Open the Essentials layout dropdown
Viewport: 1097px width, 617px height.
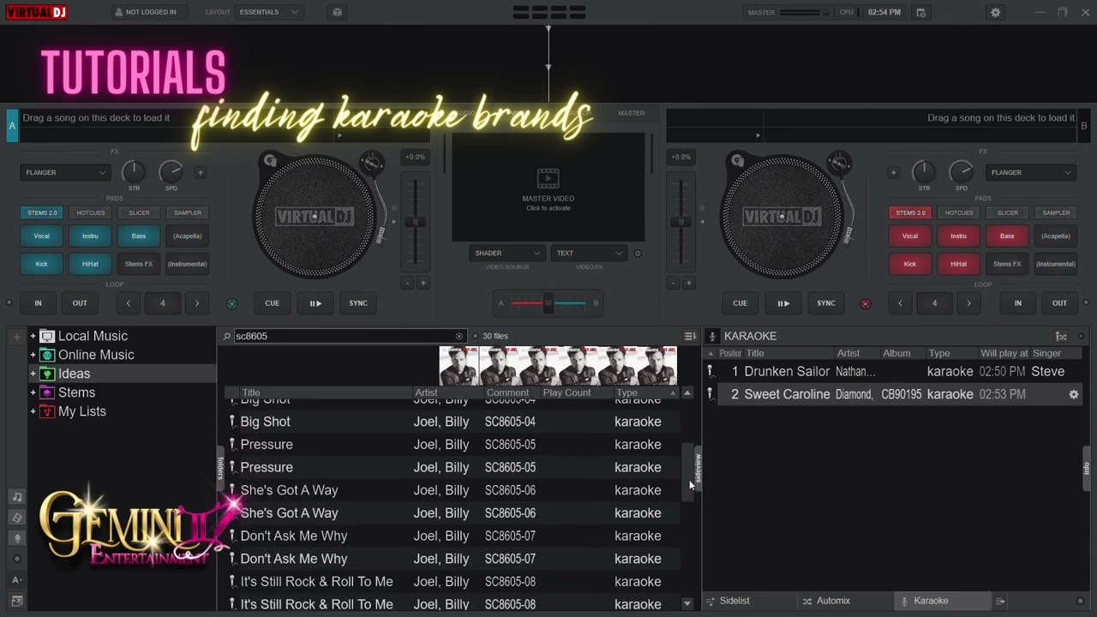point(269,12)
